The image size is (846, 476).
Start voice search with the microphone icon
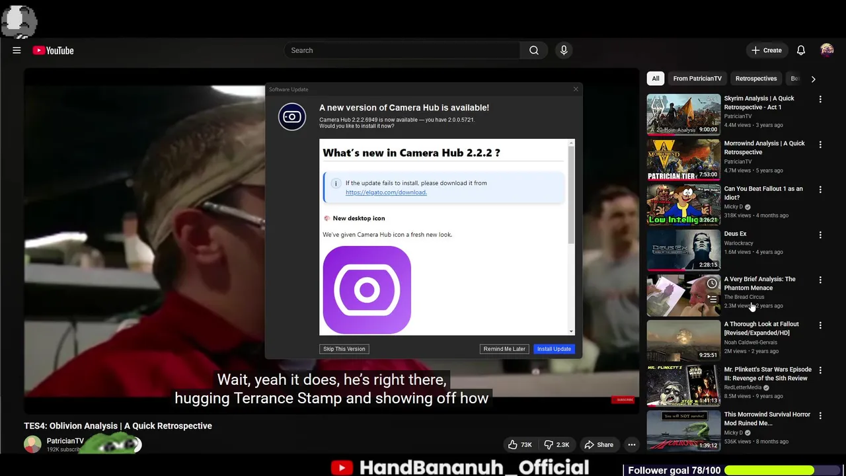click(564, 50)
